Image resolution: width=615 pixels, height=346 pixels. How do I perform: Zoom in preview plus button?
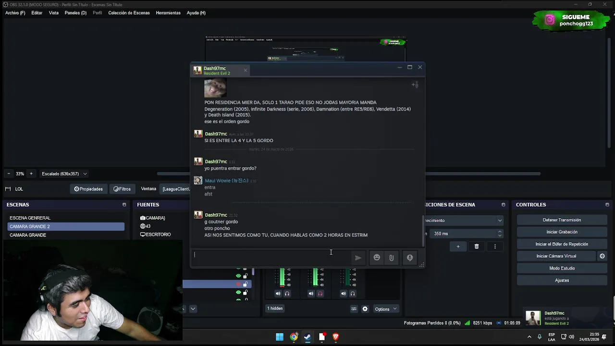[x=31, y=173]
